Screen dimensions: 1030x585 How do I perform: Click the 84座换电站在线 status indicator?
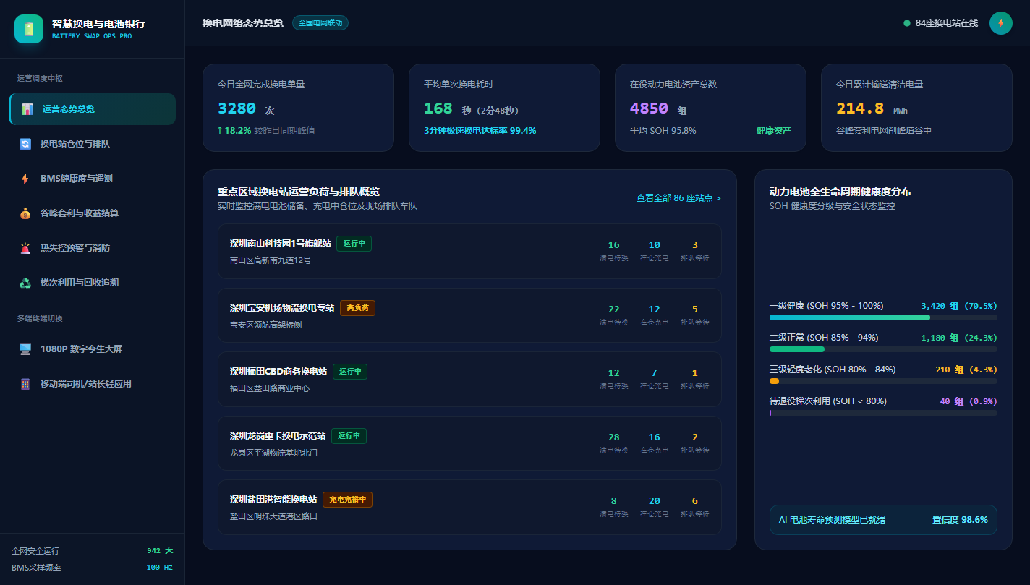[941, 23]
